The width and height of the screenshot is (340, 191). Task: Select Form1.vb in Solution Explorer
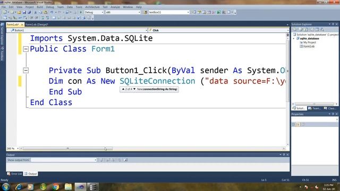(309, 46)
